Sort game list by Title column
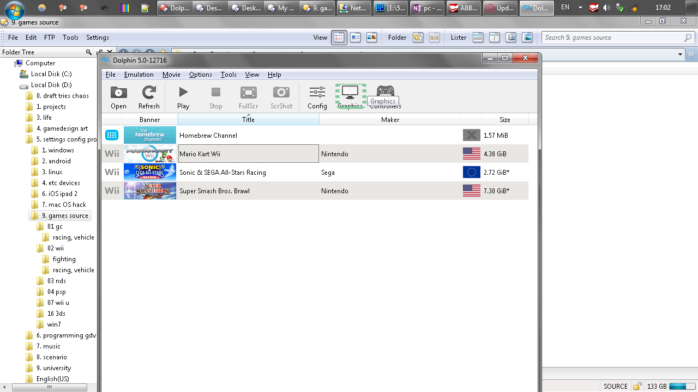698x392 pixels. (x=249, y=120)
